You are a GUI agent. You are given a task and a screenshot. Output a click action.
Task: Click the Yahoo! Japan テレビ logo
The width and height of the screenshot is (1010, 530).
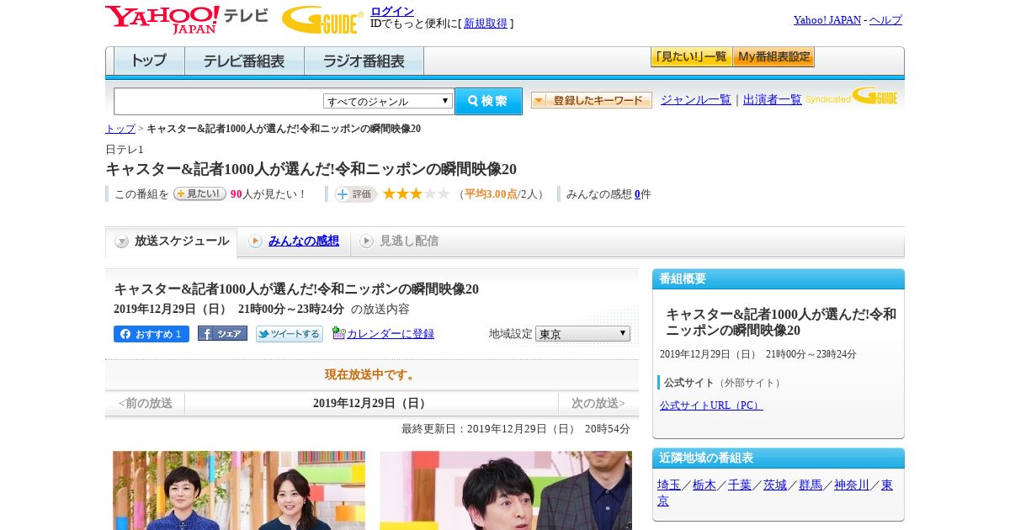pyautogui.click(x=187, y=19)
